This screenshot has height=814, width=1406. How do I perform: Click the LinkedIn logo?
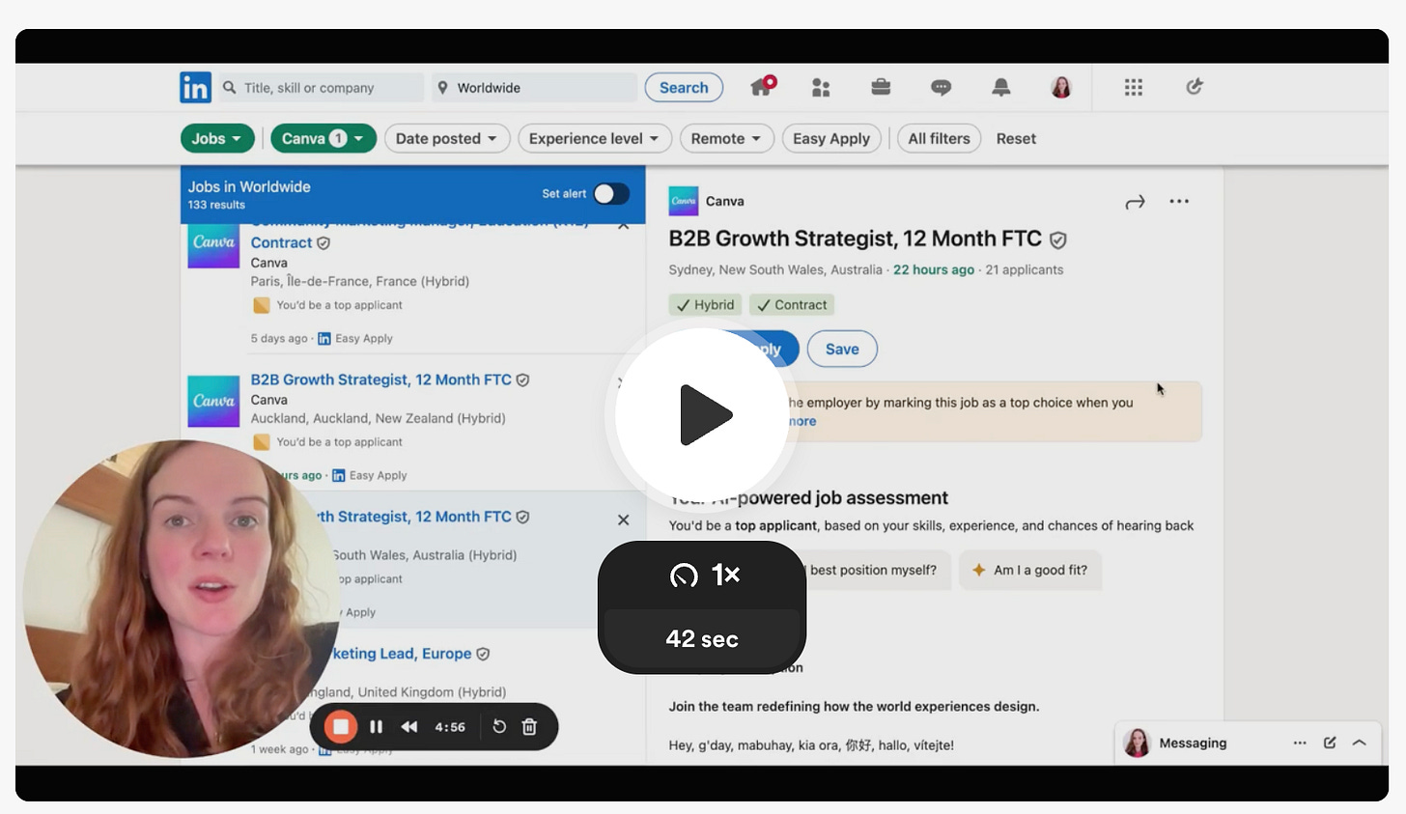click(195, 88)
